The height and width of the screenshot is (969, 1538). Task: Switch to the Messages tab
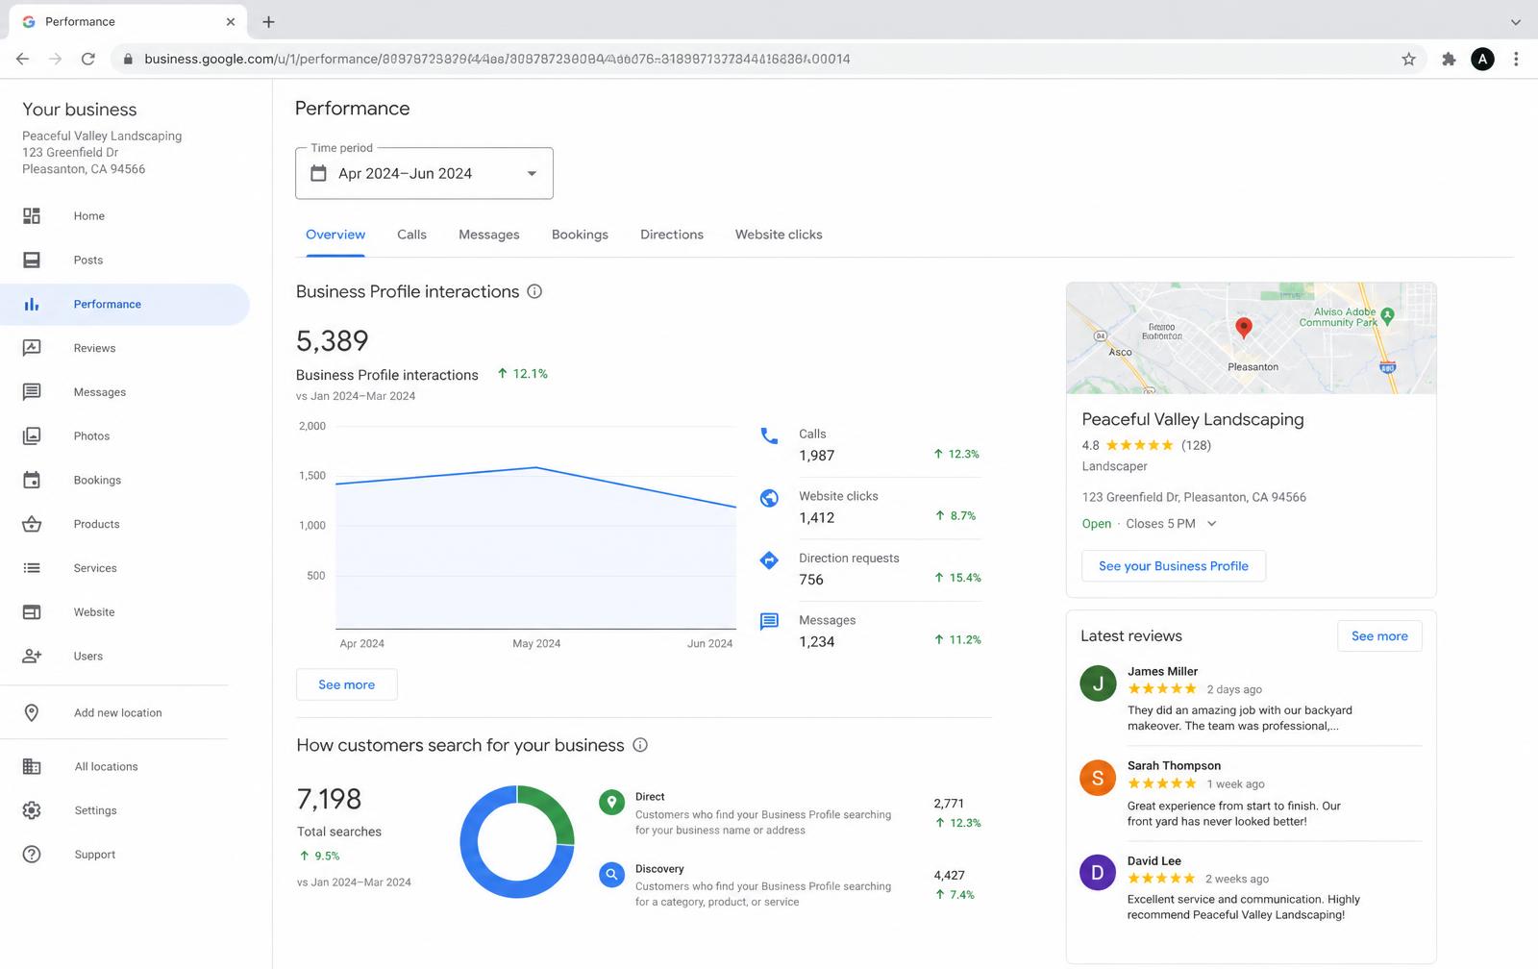[489, 235]
